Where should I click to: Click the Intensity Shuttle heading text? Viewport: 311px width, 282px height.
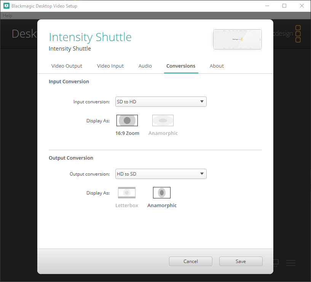point(90,37)
